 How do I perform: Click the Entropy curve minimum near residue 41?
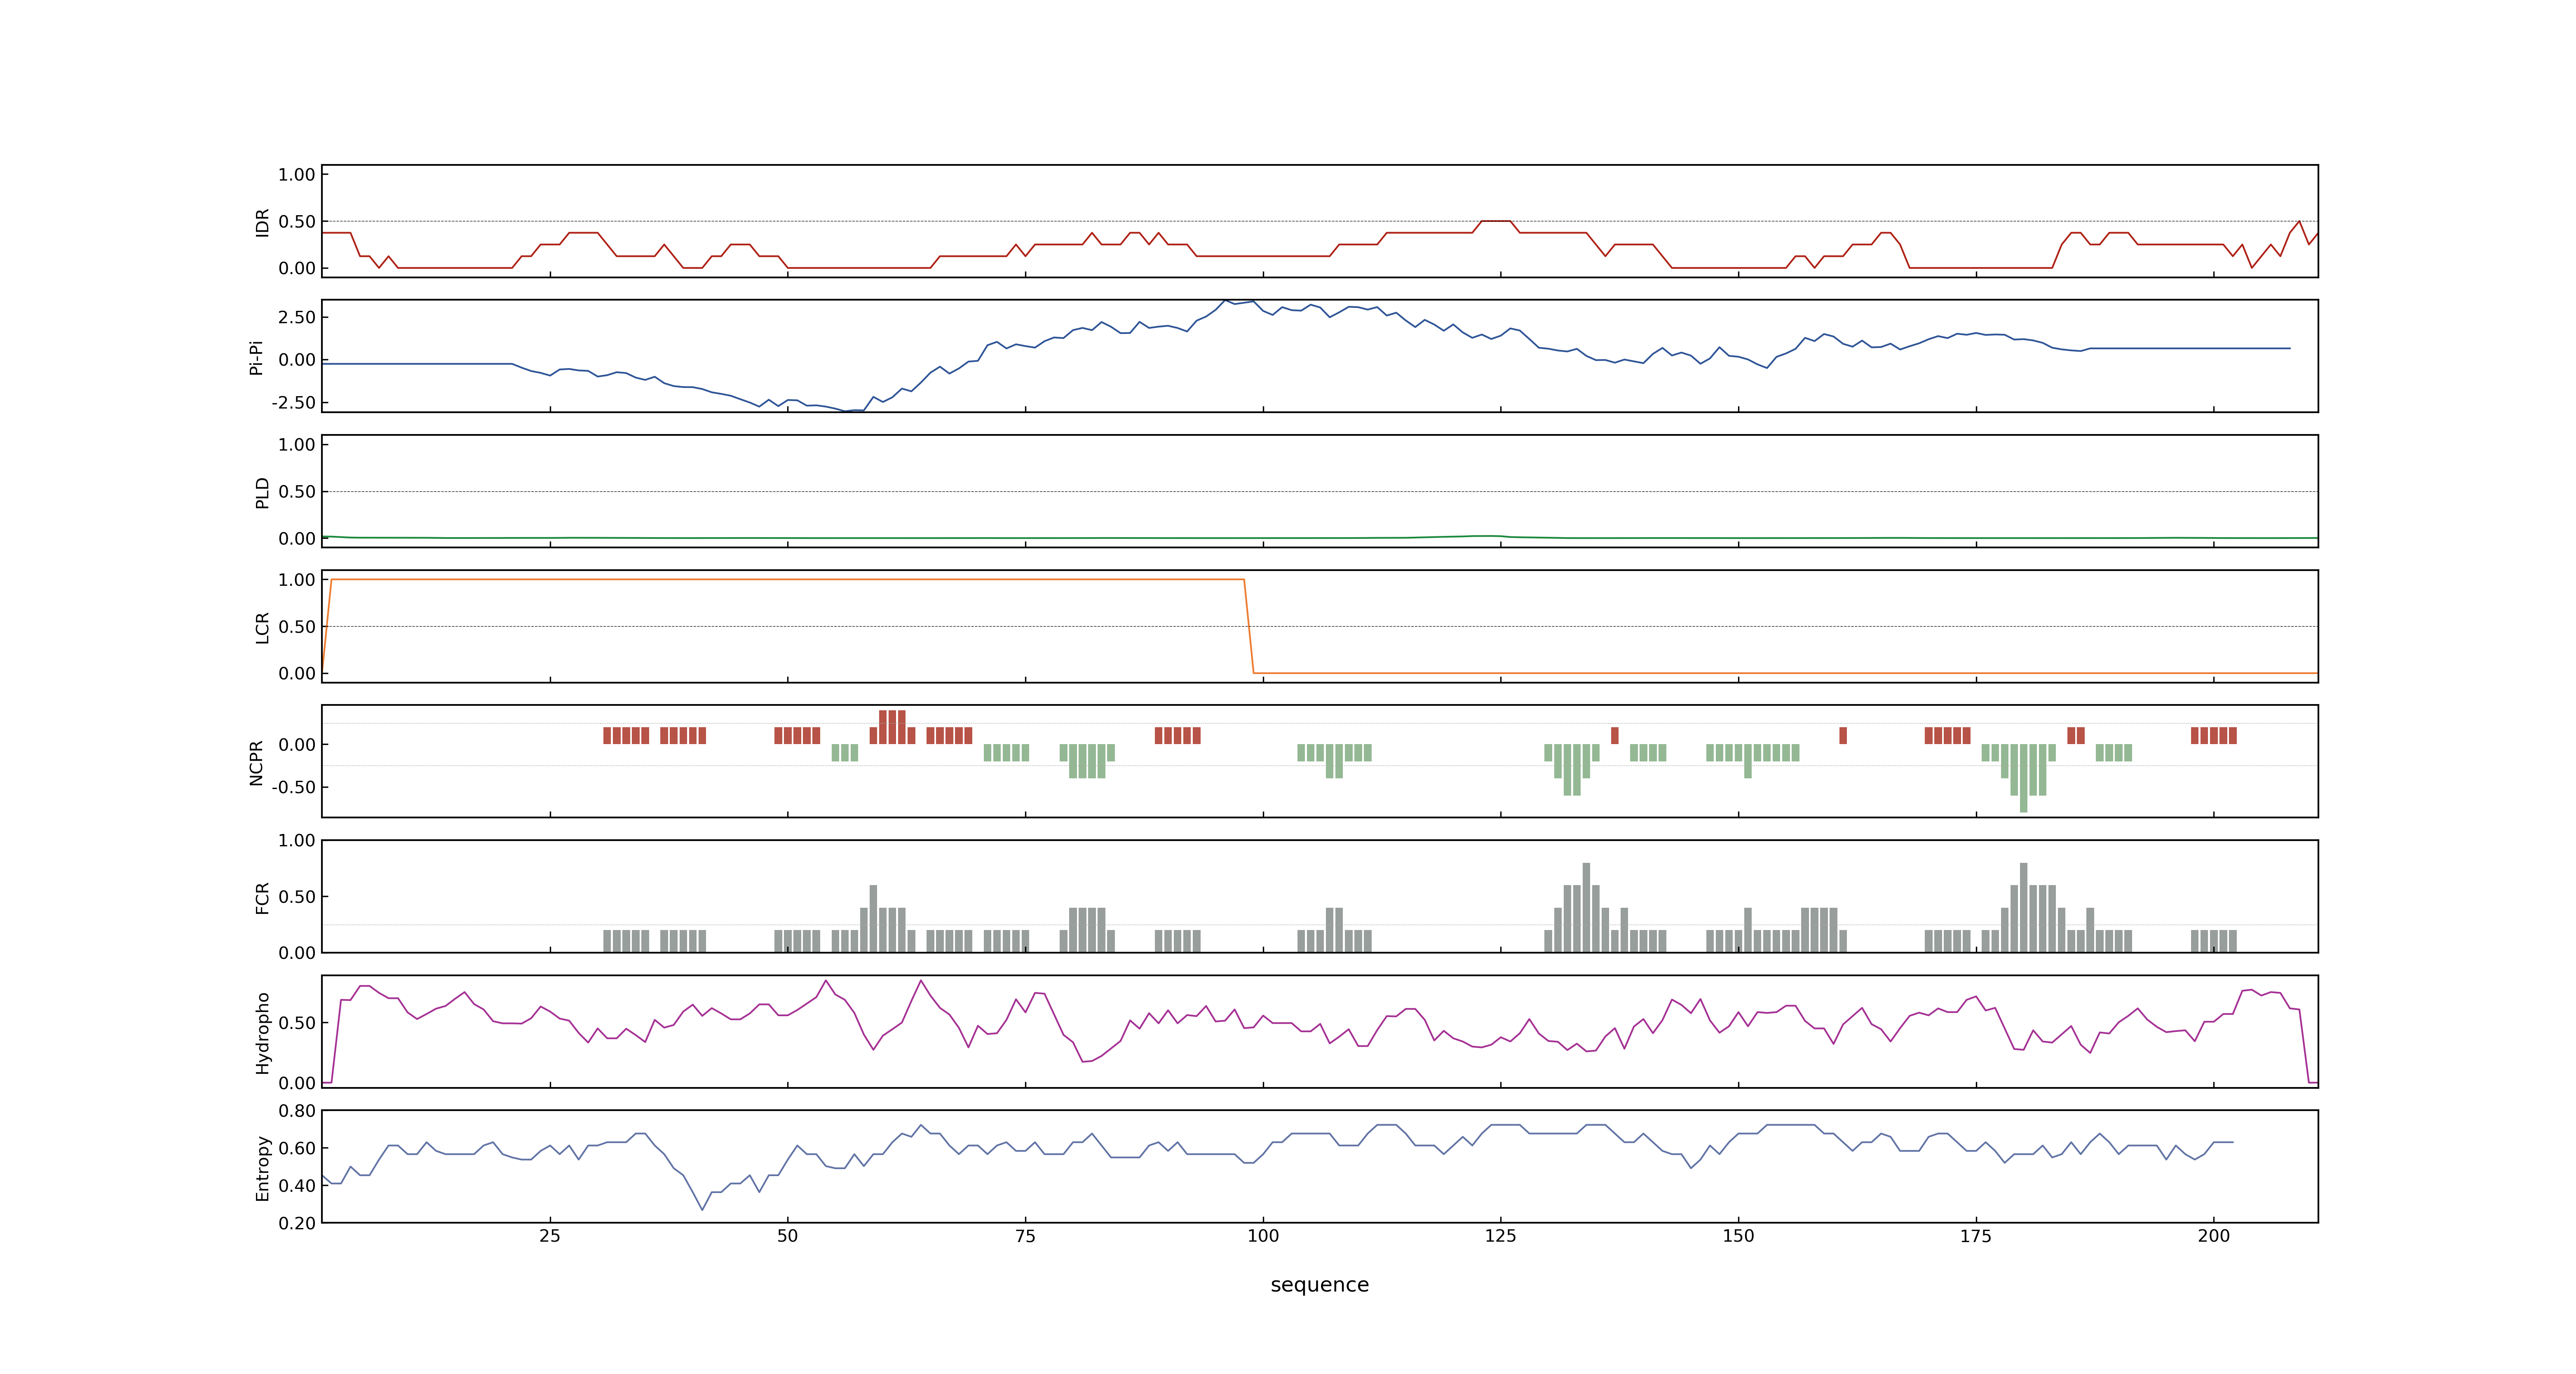[x=702, y=1209]
